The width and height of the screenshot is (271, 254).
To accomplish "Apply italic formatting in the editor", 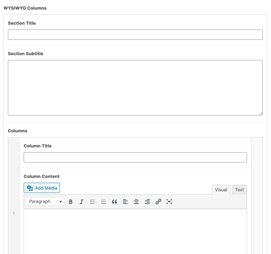I will tap(82, 202).
